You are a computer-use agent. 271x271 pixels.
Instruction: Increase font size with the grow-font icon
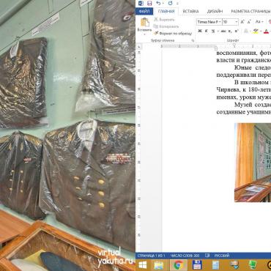242,22
